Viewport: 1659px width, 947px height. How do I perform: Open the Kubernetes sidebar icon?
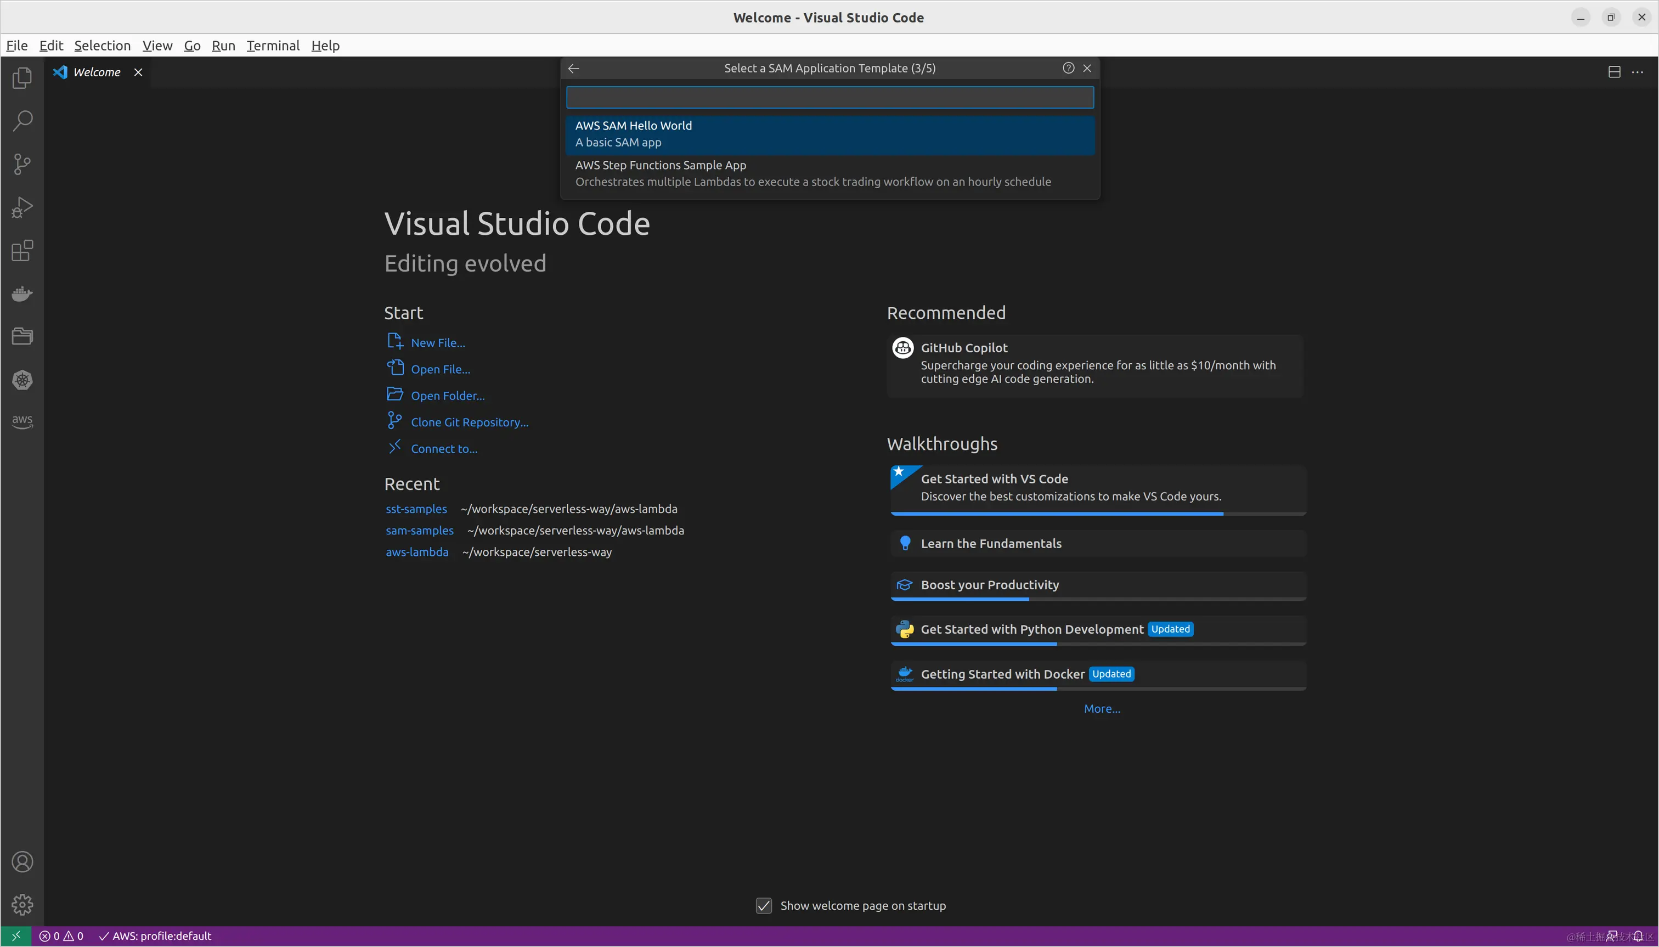click(x=22, y=380)
